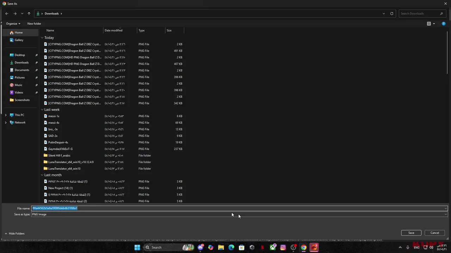This screenshot has height=253, width=451.
Task: Open Music quick access folder
Action: 18,85
